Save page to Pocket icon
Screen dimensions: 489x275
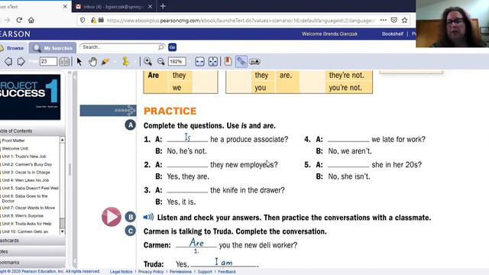pyautogui.click(x=394, y=21)
